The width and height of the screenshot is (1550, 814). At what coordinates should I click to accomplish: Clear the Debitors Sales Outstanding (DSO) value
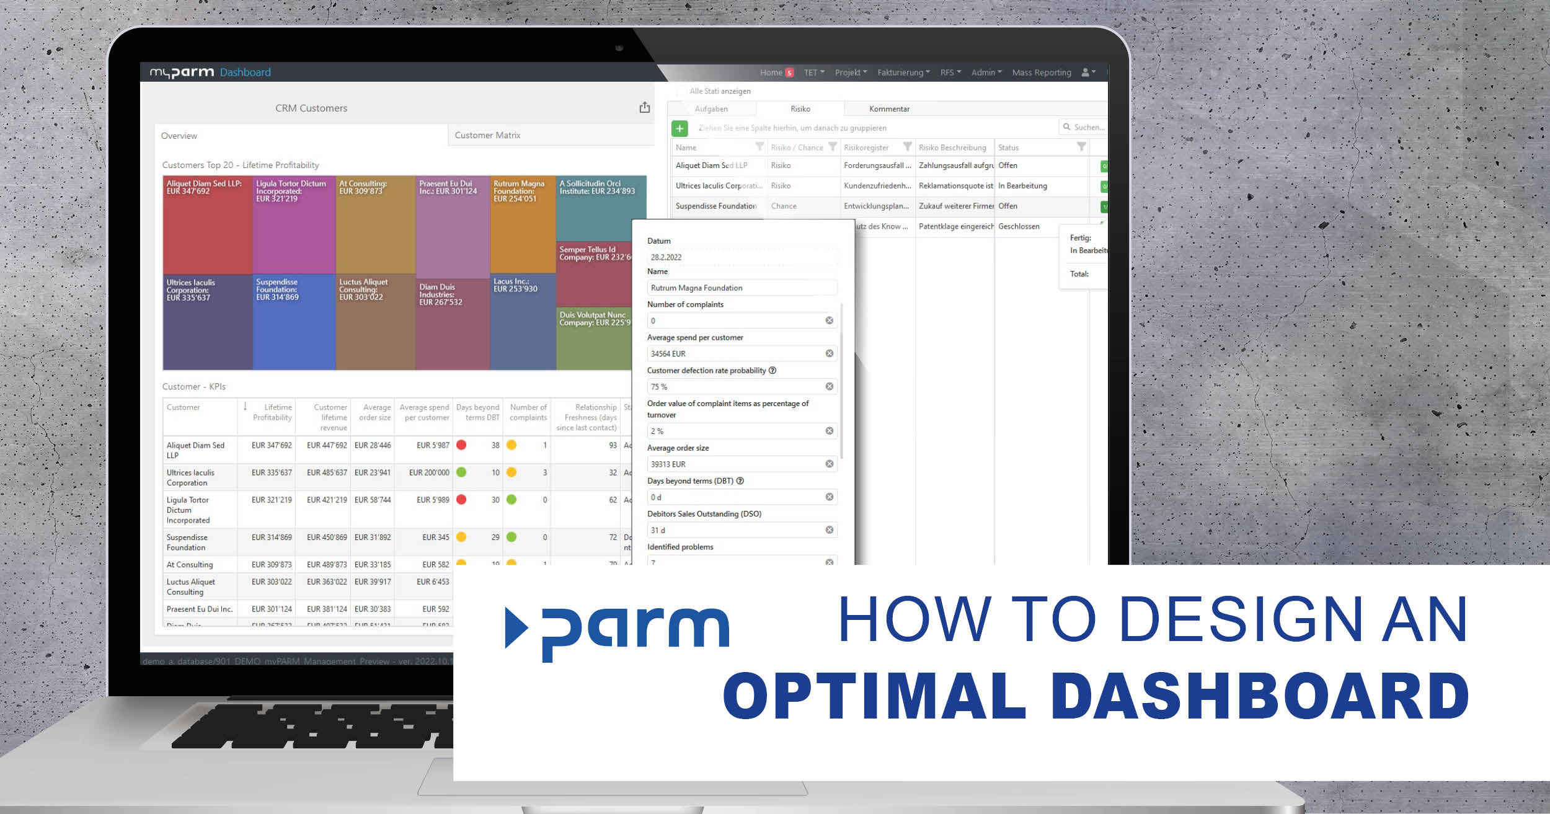828,529
